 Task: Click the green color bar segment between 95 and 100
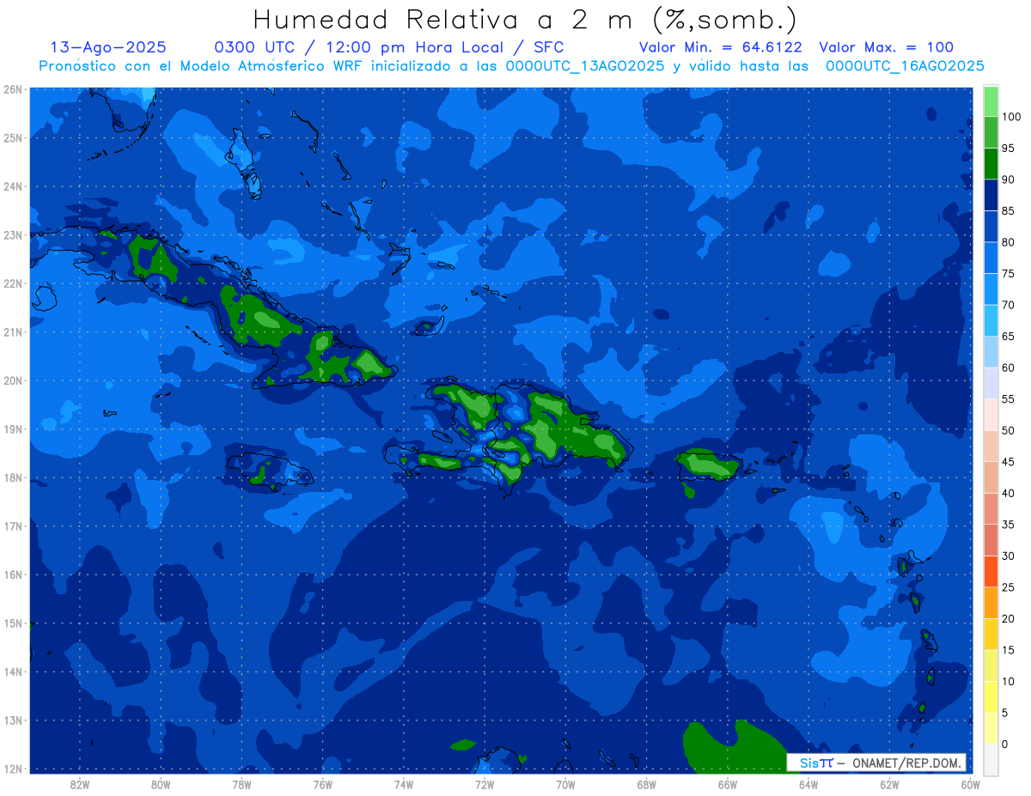990,132
